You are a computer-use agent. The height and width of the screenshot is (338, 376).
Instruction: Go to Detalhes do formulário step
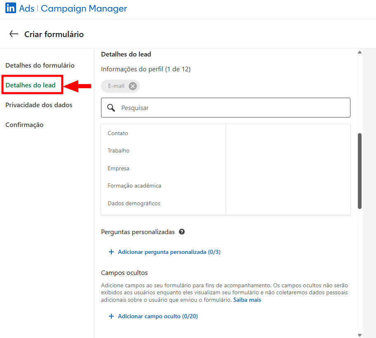40,65
